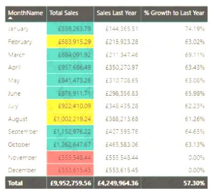This screenshot has width=212, height=196.
Task: Select the red November Total Sales cell
Action: coord(70,157)
